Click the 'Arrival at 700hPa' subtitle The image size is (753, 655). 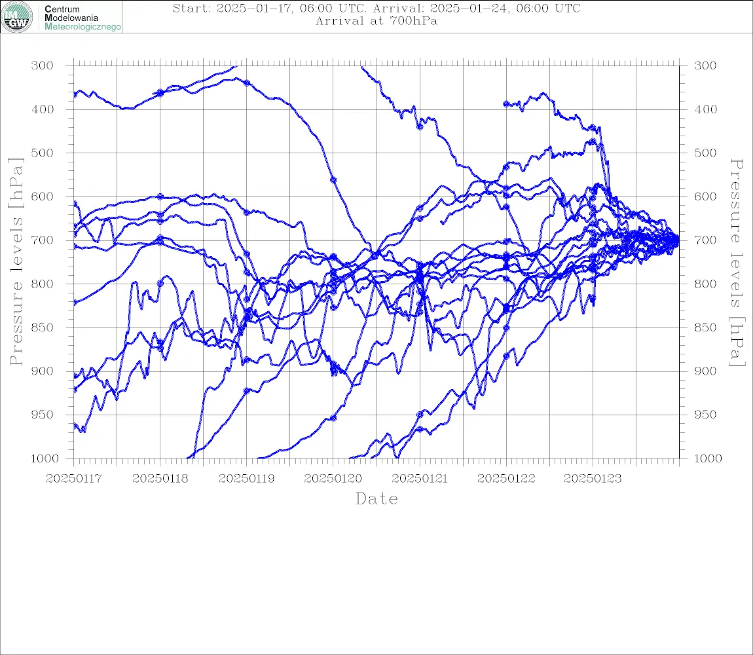click(376, 21)
